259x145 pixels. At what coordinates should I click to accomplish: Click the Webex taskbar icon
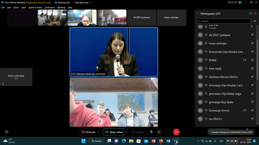click(176, 141)
